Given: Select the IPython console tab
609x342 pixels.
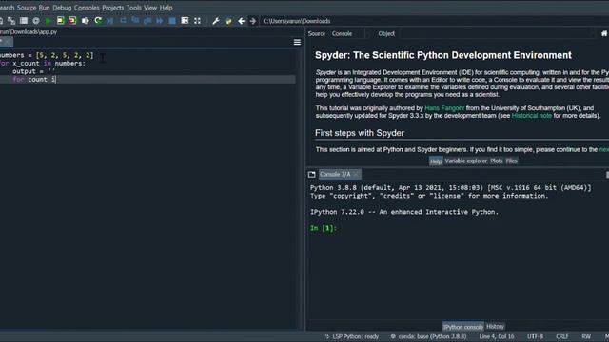Looking at the screenshot, I should [463, 327].
